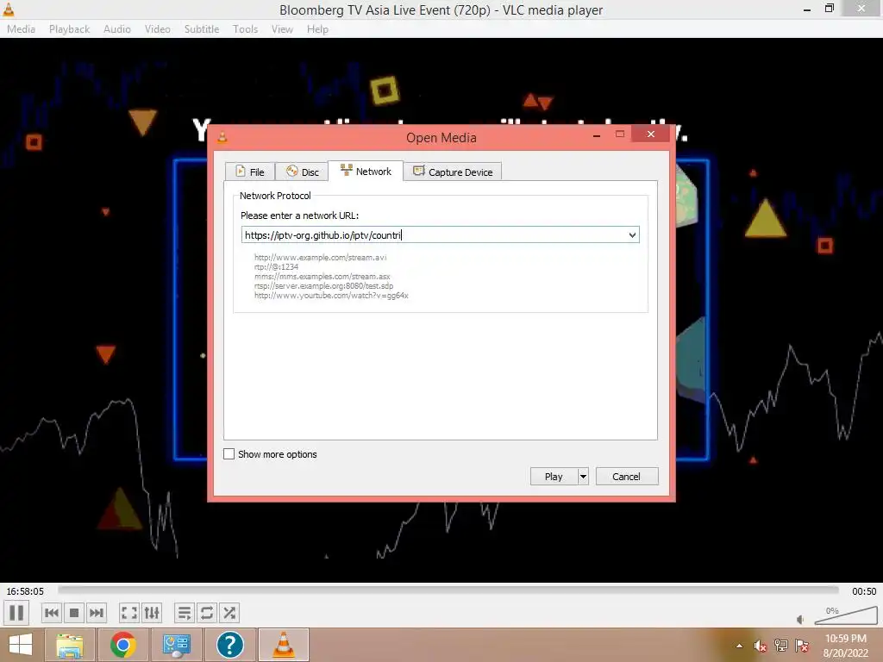This screenshot has height=662, width=883.
Task: Expand the Play button dropdown arrow
Action: click(x=583, y=476)
